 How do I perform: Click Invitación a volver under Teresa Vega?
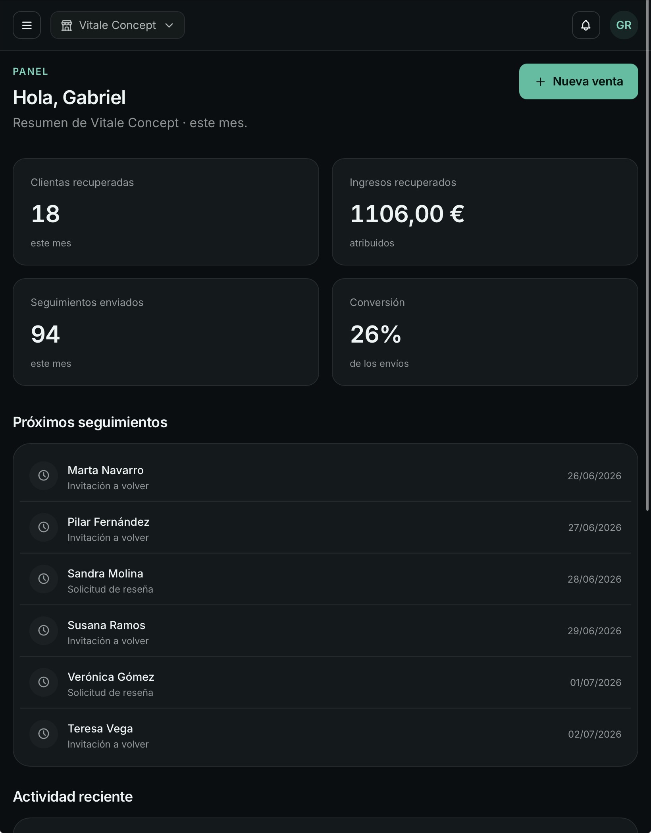tap(108, 744)
